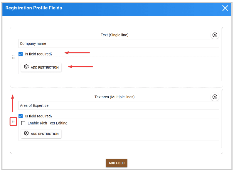
Task: Remove the Textarea (Multiple lines) field
Action: [215, 97]
